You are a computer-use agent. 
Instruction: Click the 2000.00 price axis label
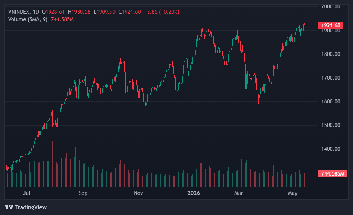pyautogui.click(x=331, y=6)
